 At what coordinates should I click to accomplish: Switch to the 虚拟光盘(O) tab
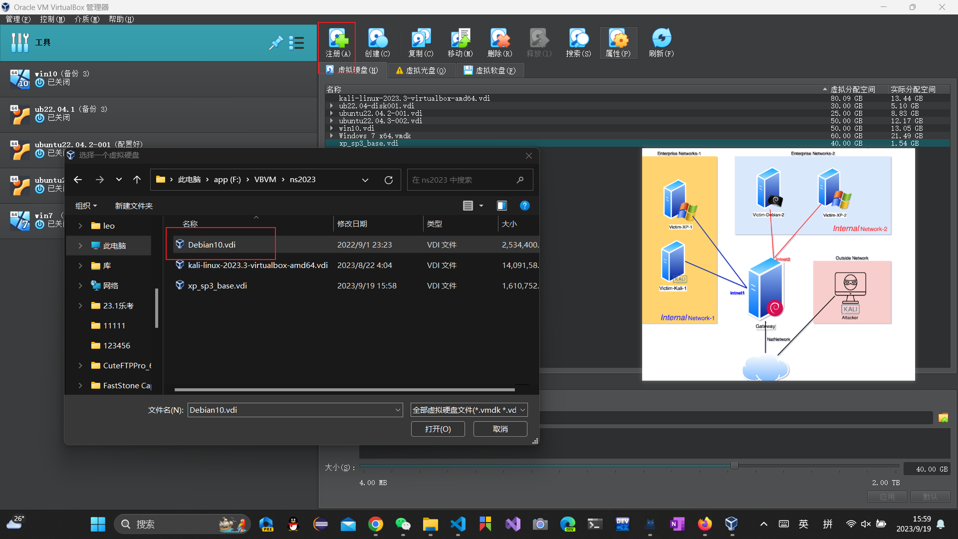(x=421, y=70)
